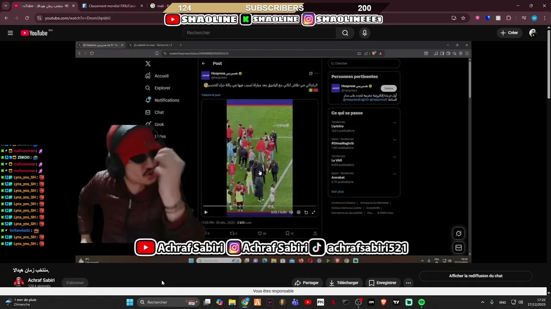Toggle the system tray microphone icon
Viewport: 551px width, 309px height.
tap(492, 302)
